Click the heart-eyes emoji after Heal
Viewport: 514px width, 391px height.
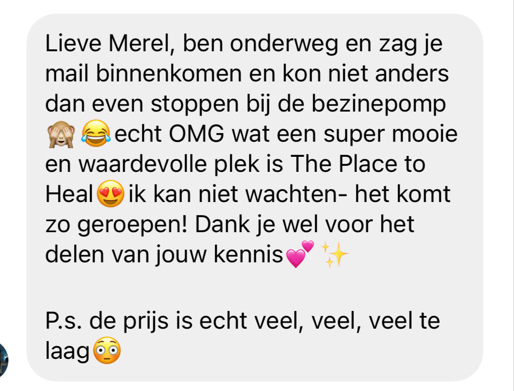point(111,193)
